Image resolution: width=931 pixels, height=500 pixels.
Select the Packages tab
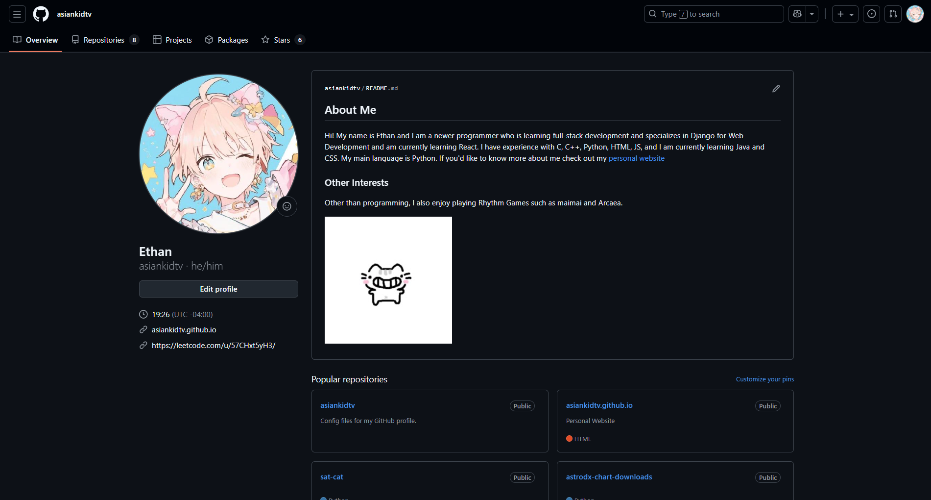pyautogui.click(x=227, y=40)
